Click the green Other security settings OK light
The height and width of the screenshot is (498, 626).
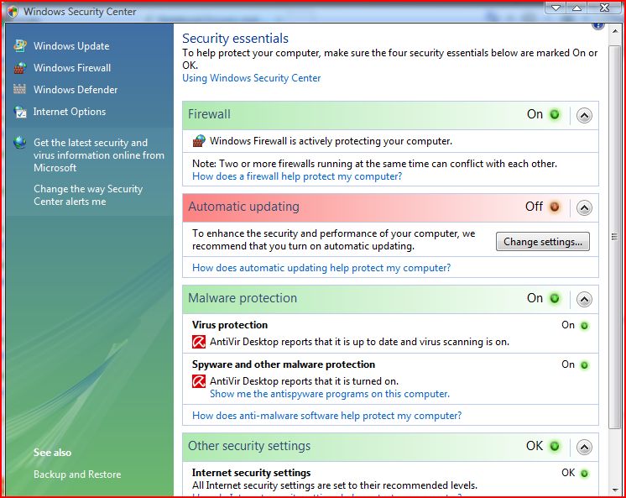click(555, 446)
